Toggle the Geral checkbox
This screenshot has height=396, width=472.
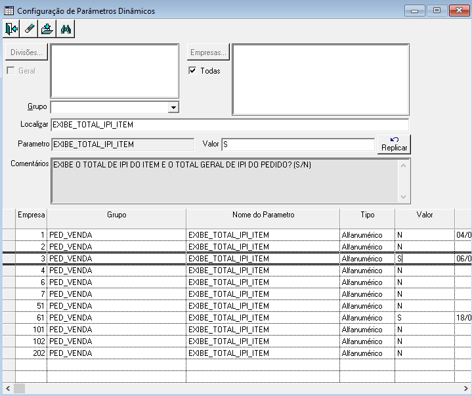point(11,70)
